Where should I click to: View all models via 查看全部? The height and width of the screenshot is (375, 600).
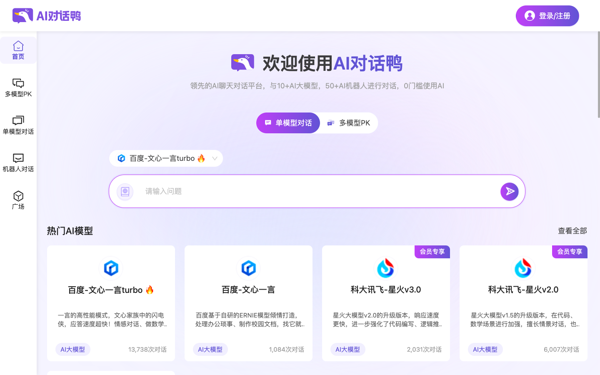[x=572, y=231]
